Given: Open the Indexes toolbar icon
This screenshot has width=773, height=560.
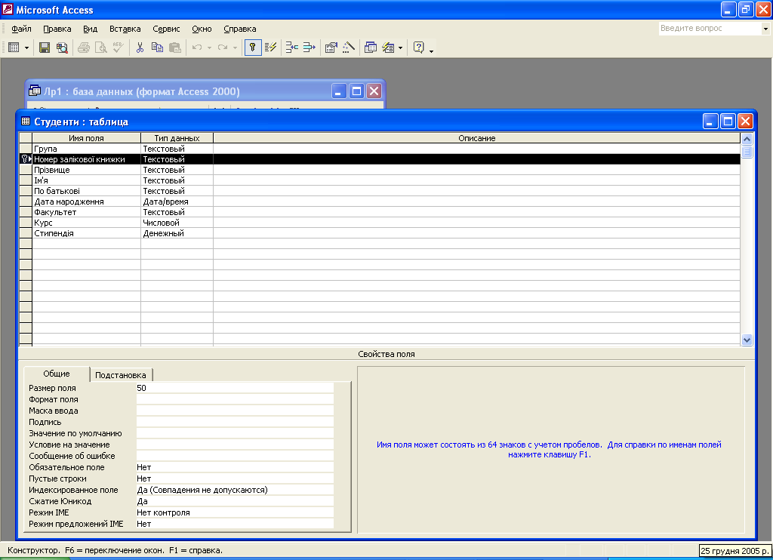Looking at the screenshot, I should (271, 48).
